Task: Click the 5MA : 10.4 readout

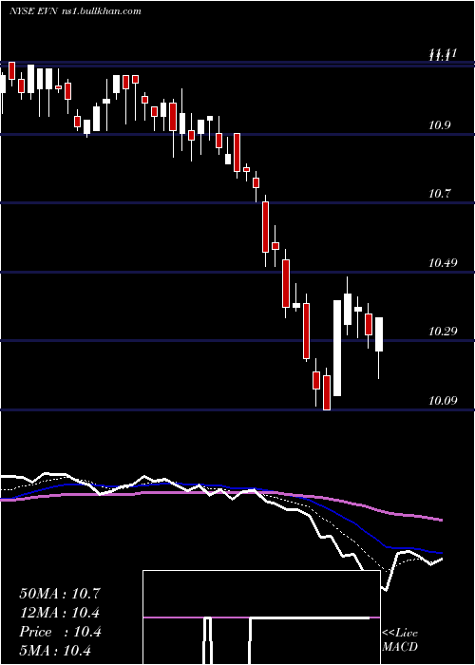Action: coord(55,651)
